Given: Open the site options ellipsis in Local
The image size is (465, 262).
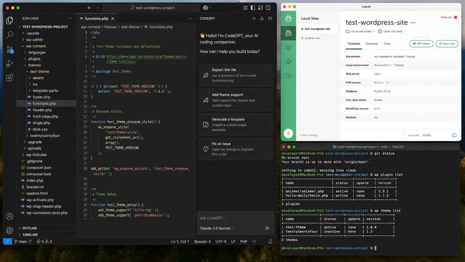Looking at the screenshot, I should 413,23.
